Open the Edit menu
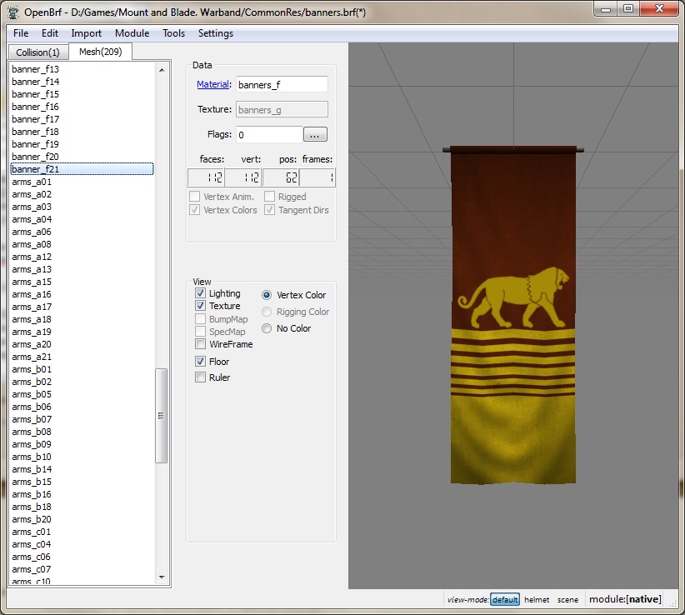This screenshot has height=615, width=685. (50, 33)
